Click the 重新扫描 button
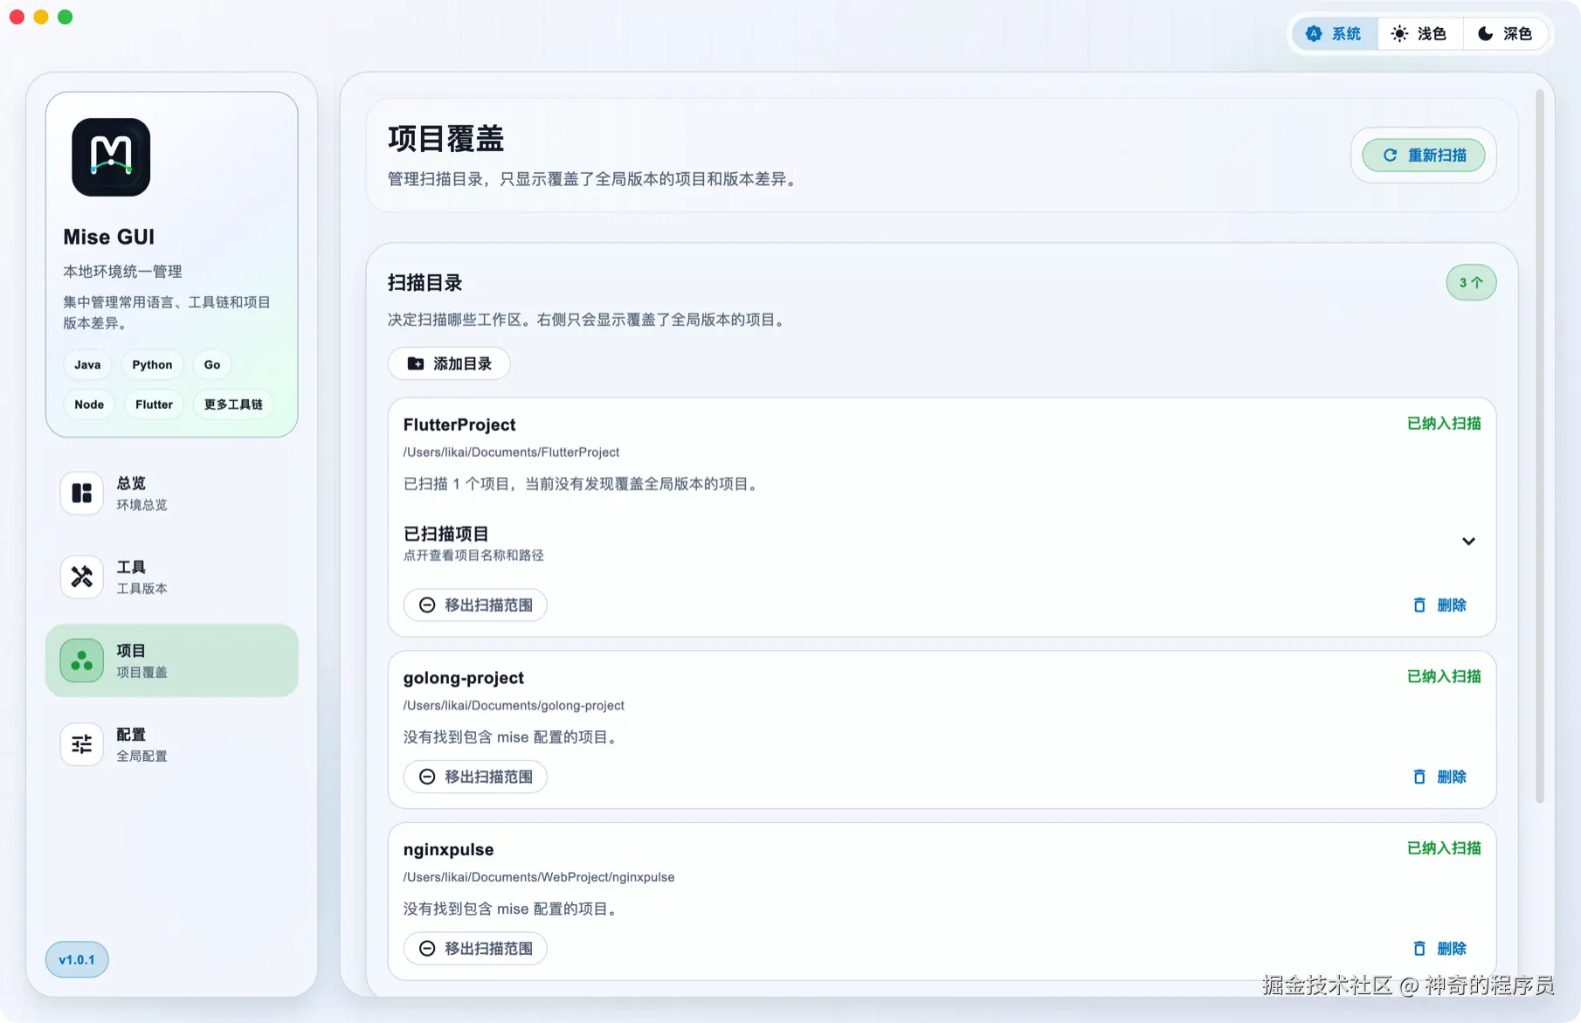Viewport: 1581px width, 1023px height. click(1424, 156)
